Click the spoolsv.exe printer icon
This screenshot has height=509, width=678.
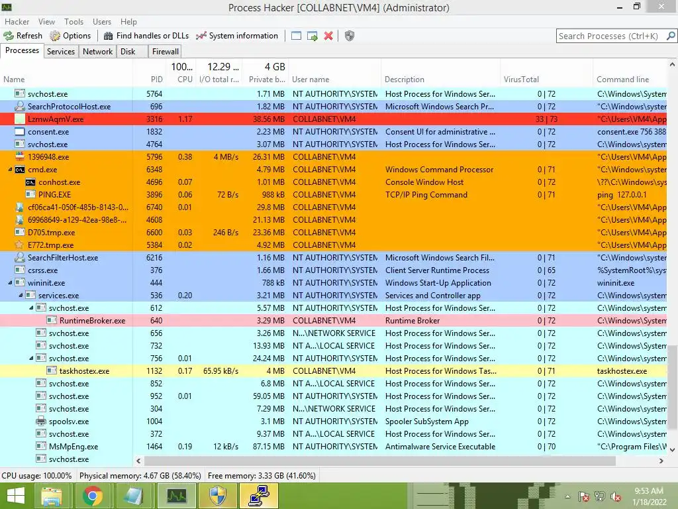(40, 421)
